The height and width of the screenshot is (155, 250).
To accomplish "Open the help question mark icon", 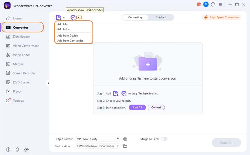I will 8,149.
